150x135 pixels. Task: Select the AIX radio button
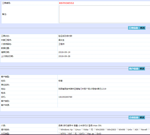pyautogui.click(x=134, y=129)
